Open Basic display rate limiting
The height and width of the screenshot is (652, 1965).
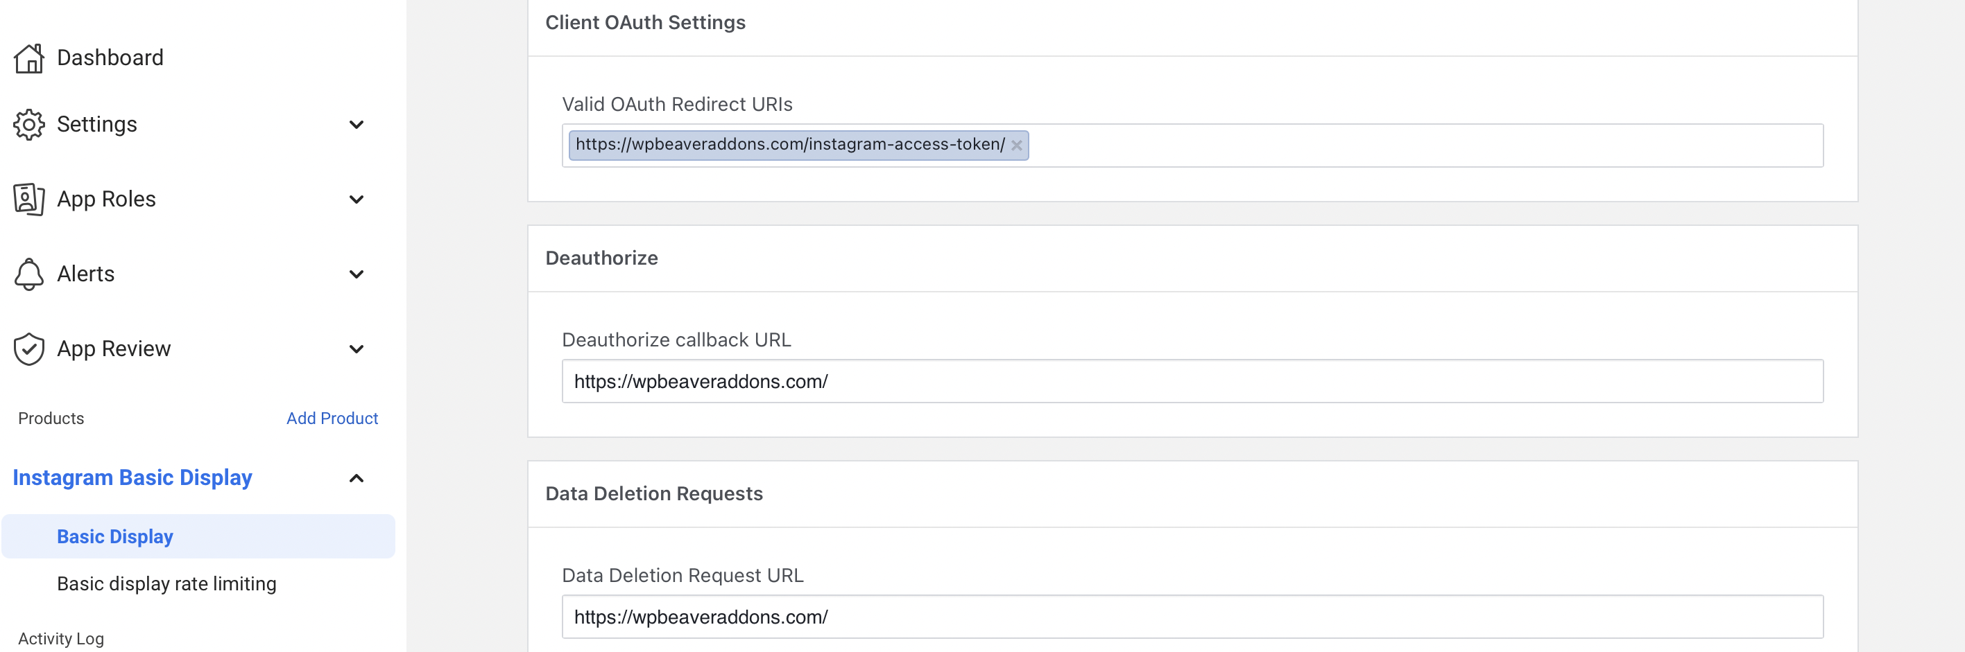pyautogui.click(x=166, y=583)
